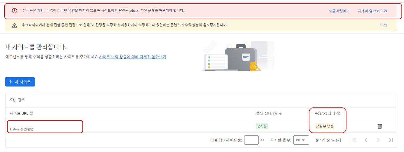Go to next page arrow

click(379, 140)
